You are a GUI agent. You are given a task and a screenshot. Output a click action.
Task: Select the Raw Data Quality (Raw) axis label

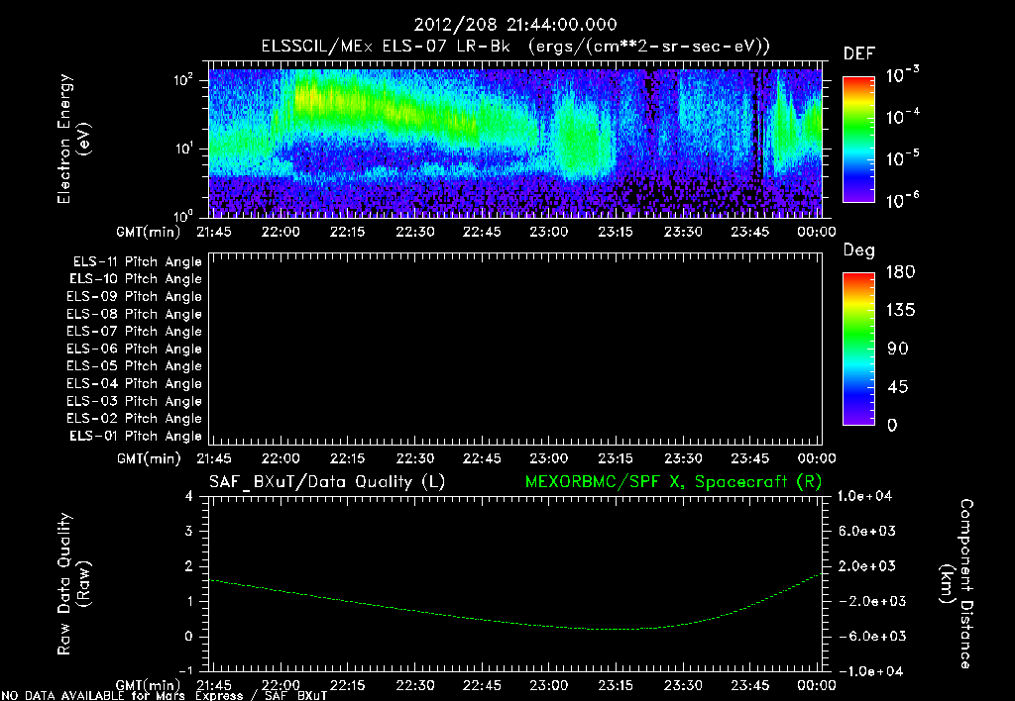(73, 584)
